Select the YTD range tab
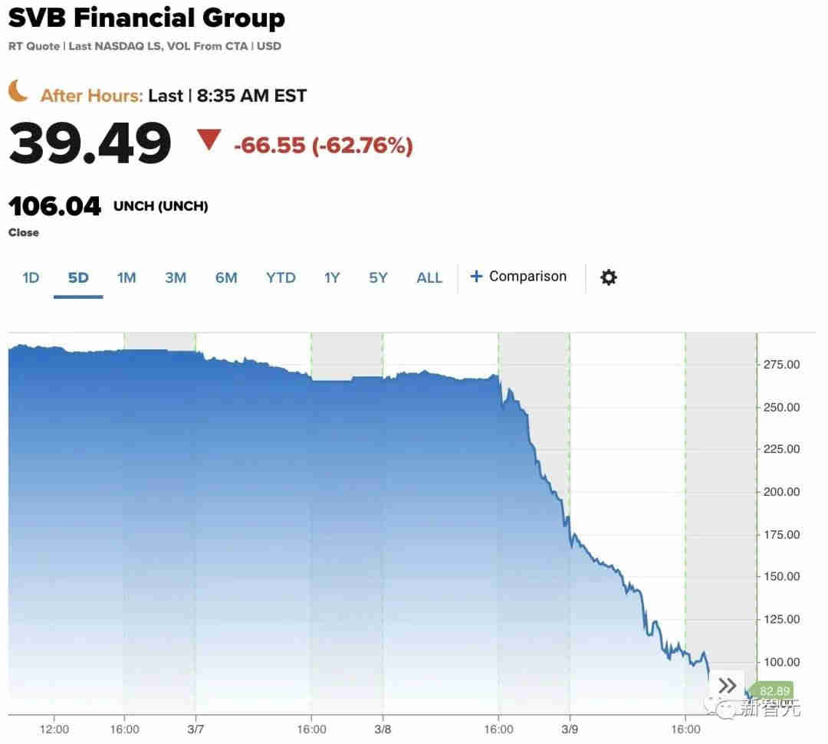 point(281,277)
